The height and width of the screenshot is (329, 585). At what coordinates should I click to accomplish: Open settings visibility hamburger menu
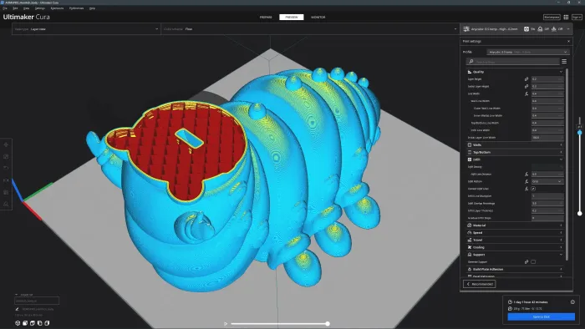(564, 62)
